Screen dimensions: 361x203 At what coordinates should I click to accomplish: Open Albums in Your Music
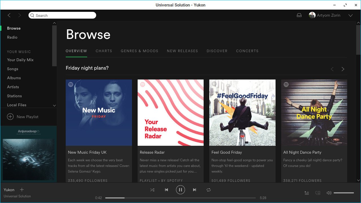14,78
